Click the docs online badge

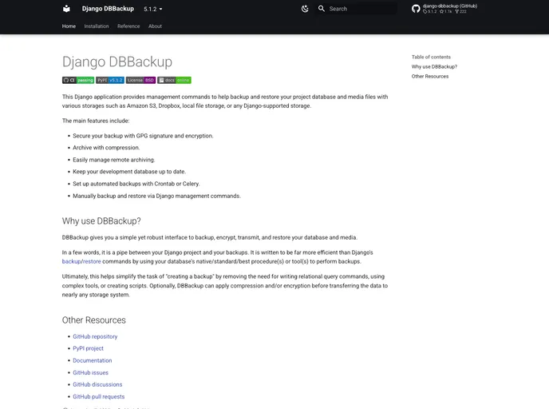pyautogui.click(x=175, y=80)
